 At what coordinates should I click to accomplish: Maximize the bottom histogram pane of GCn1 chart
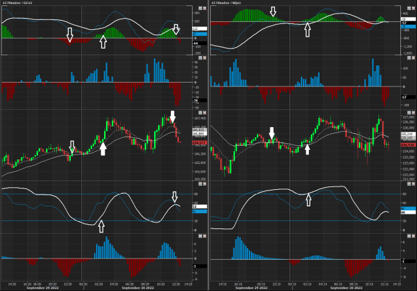tap(201, 236)
